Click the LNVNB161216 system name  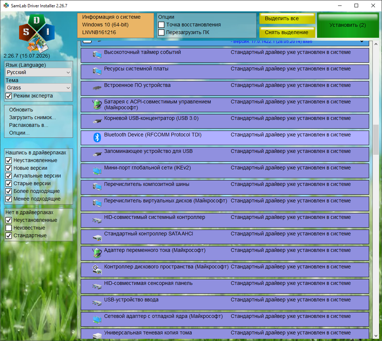[99, 32]
